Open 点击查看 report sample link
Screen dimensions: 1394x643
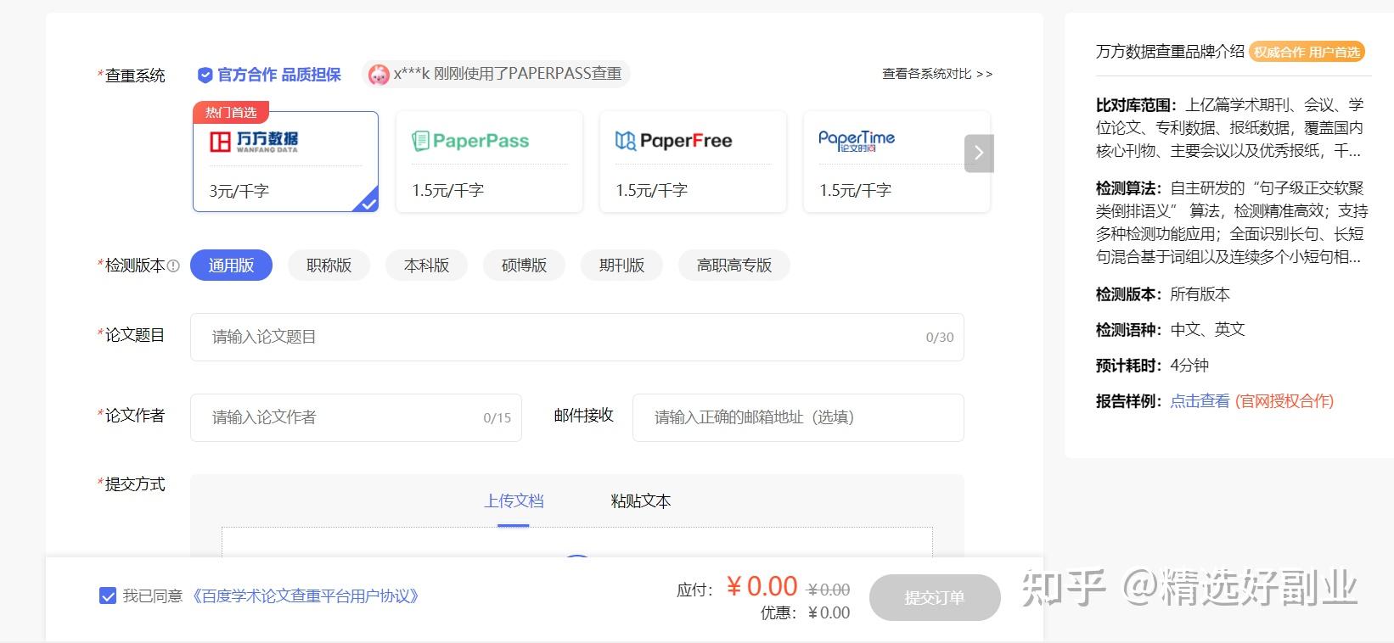click(x=1200, y=401)
